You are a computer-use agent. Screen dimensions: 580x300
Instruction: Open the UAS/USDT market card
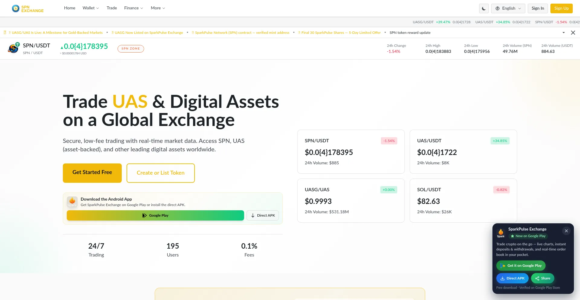(463, 152)
